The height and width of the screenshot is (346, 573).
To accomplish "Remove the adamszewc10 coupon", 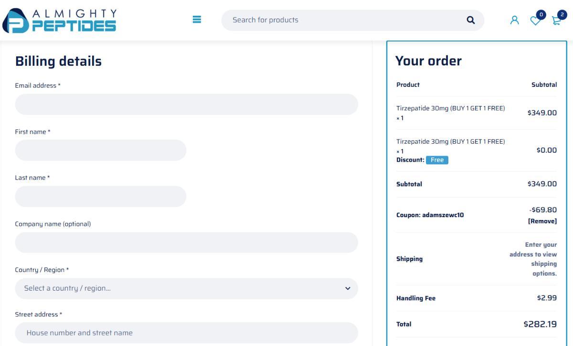I will point(542,221).
